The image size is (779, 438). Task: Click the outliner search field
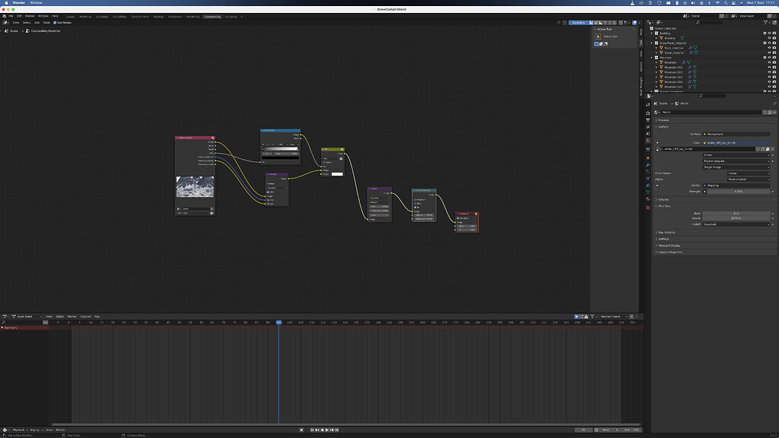pyautogui.click(x=709, y=22)
